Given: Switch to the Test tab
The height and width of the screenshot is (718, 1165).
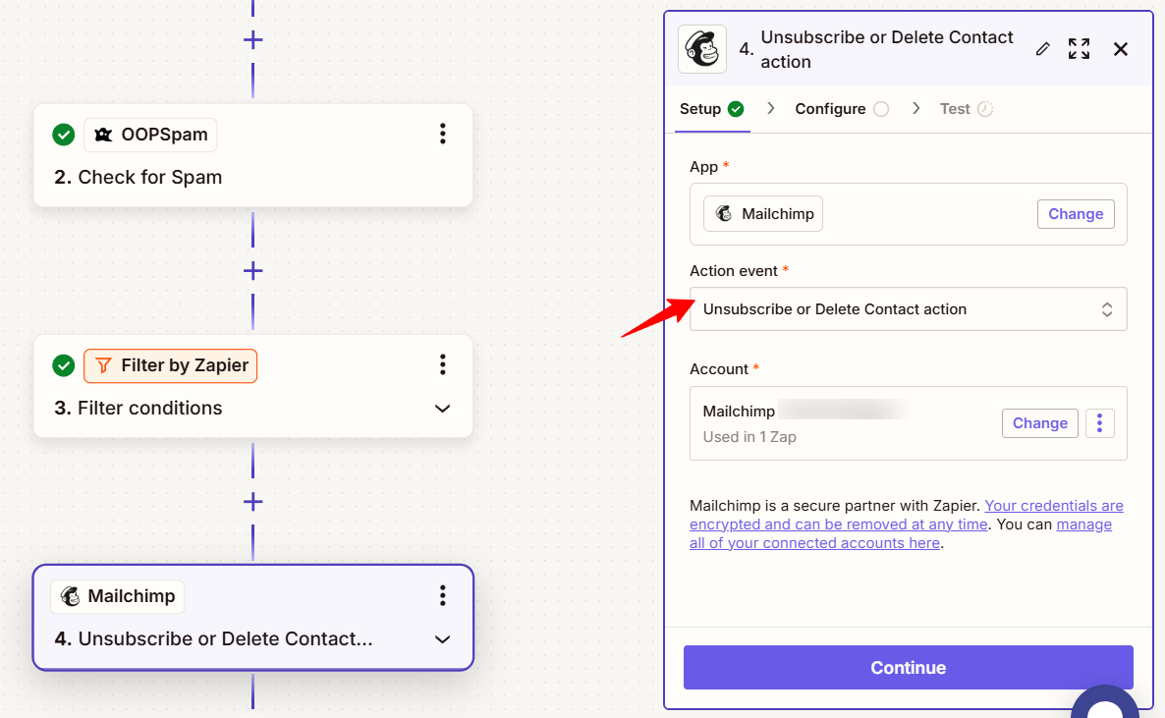Looking at the screenshot, I should point(966,109).
